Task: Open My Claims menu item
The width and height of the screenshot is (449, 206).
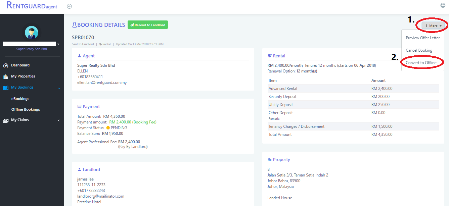Action: point(20,120)
